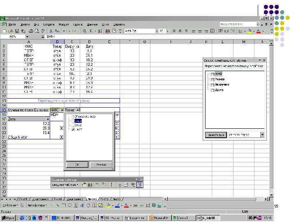Toggle Show Field List icon in pivot toolbar
The width and height of the screenshot is (296, 222).
[139, 185]
